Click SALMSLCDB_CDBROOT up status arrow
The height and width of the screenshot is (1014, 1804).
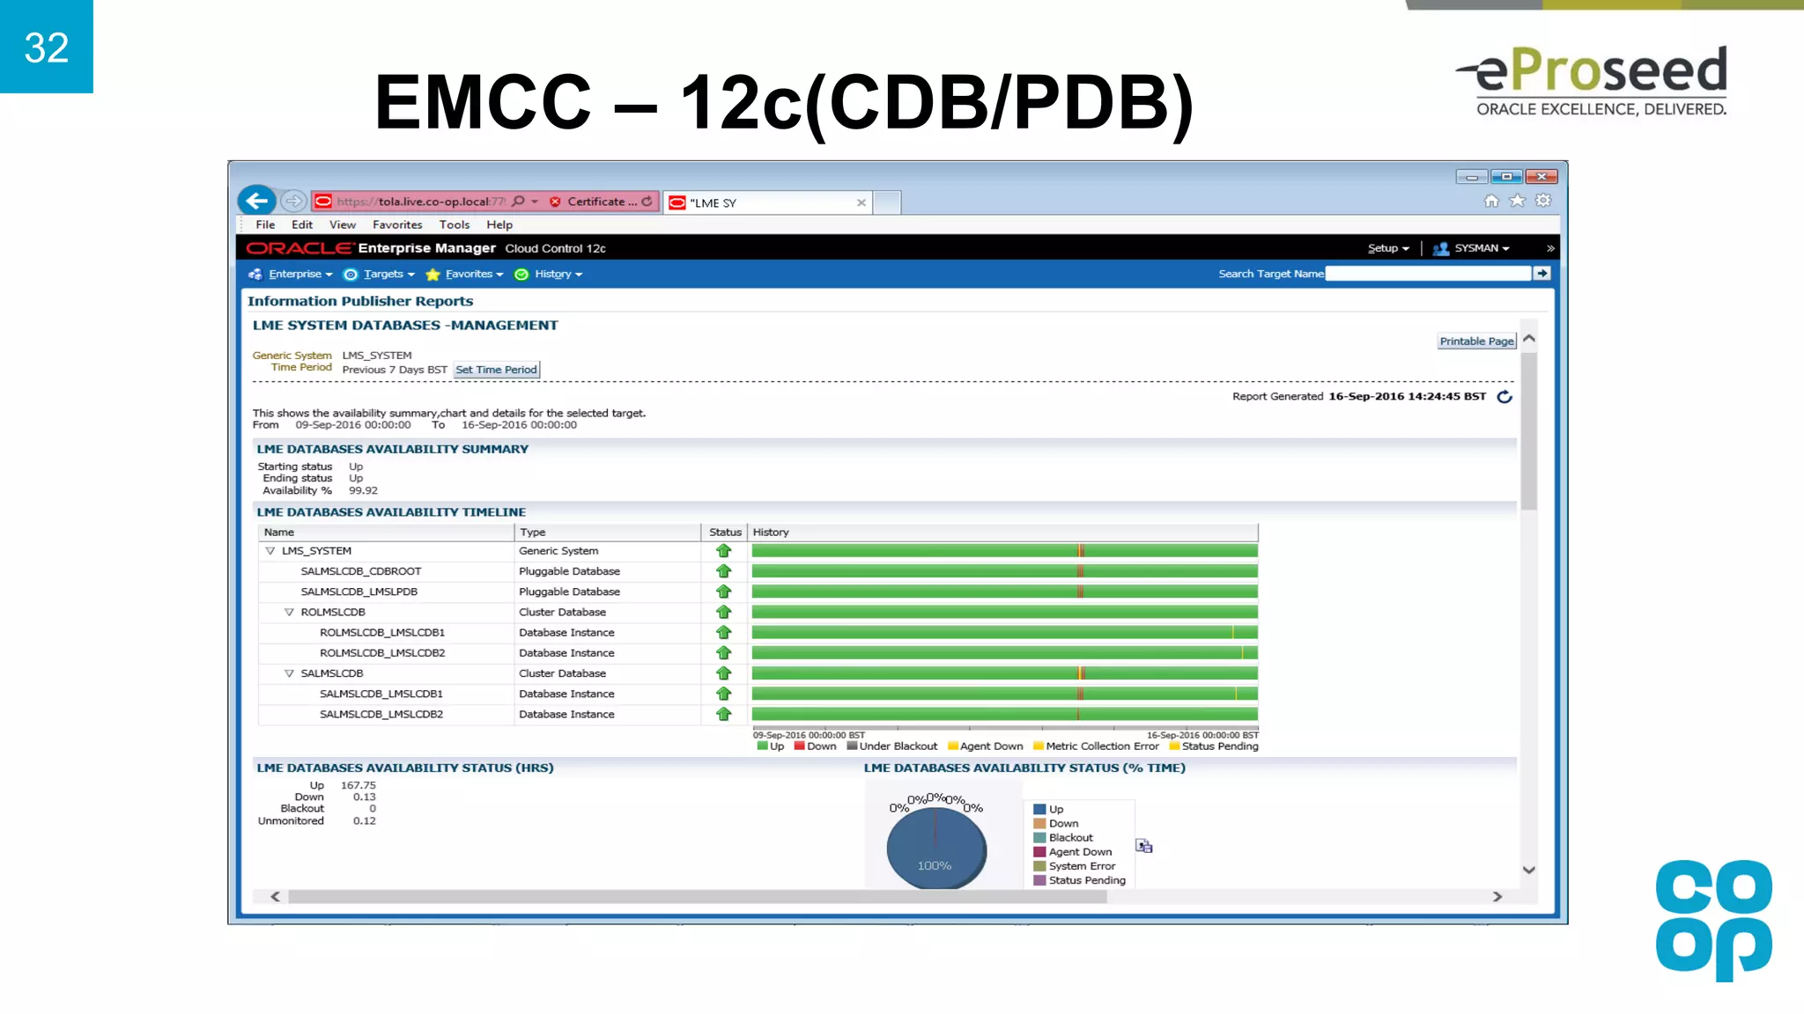[724, 571]
